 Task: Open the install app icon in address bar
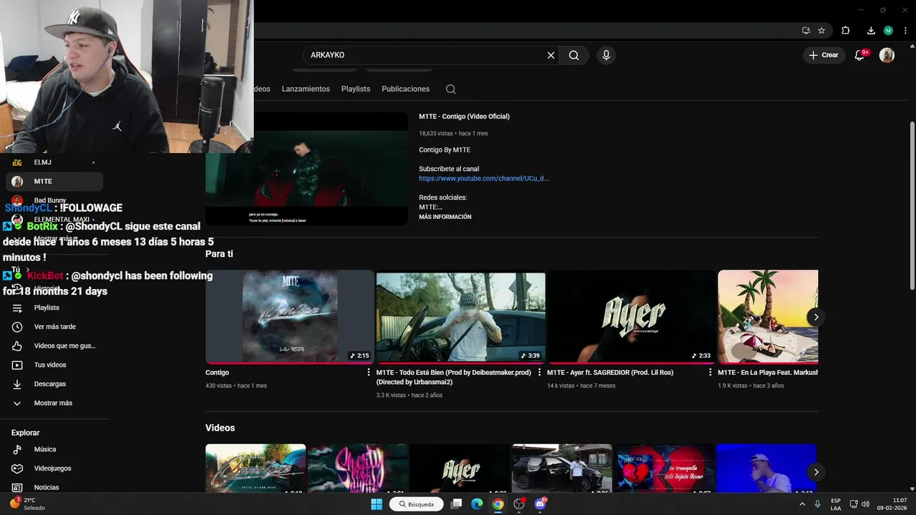[x=806, y=31]
